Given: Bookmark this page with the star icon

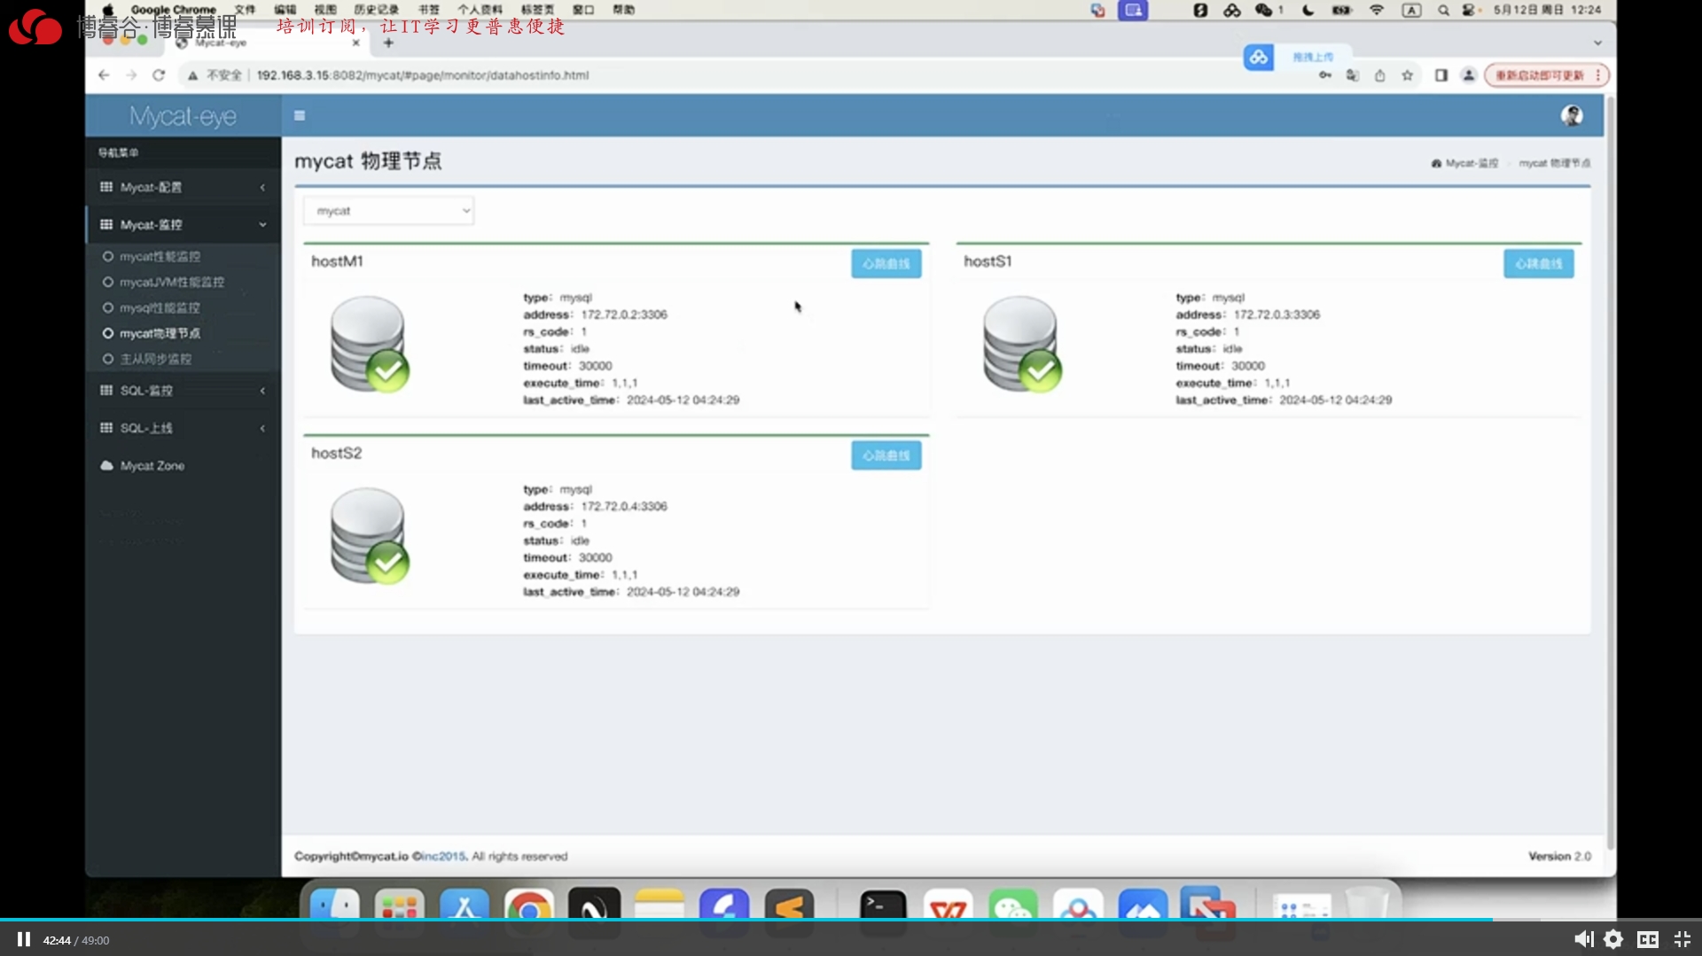Looking at the screenshot, I should coord(1407,75).
